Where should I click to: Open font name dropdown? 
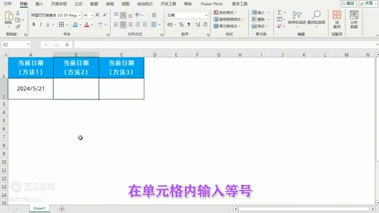click(x=79, y=15)
